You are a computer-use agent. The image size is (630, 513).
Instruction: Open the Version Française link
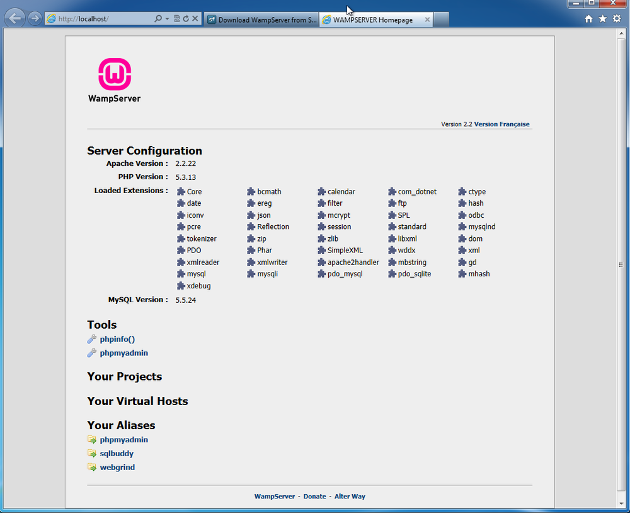pyautogui.click(x=502, y=124)
